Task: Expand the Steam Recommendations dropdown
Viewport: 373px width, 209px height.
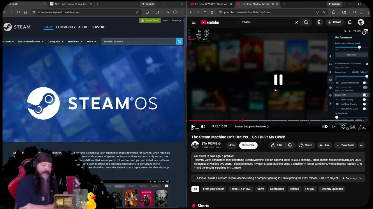Action: (31, 42)
